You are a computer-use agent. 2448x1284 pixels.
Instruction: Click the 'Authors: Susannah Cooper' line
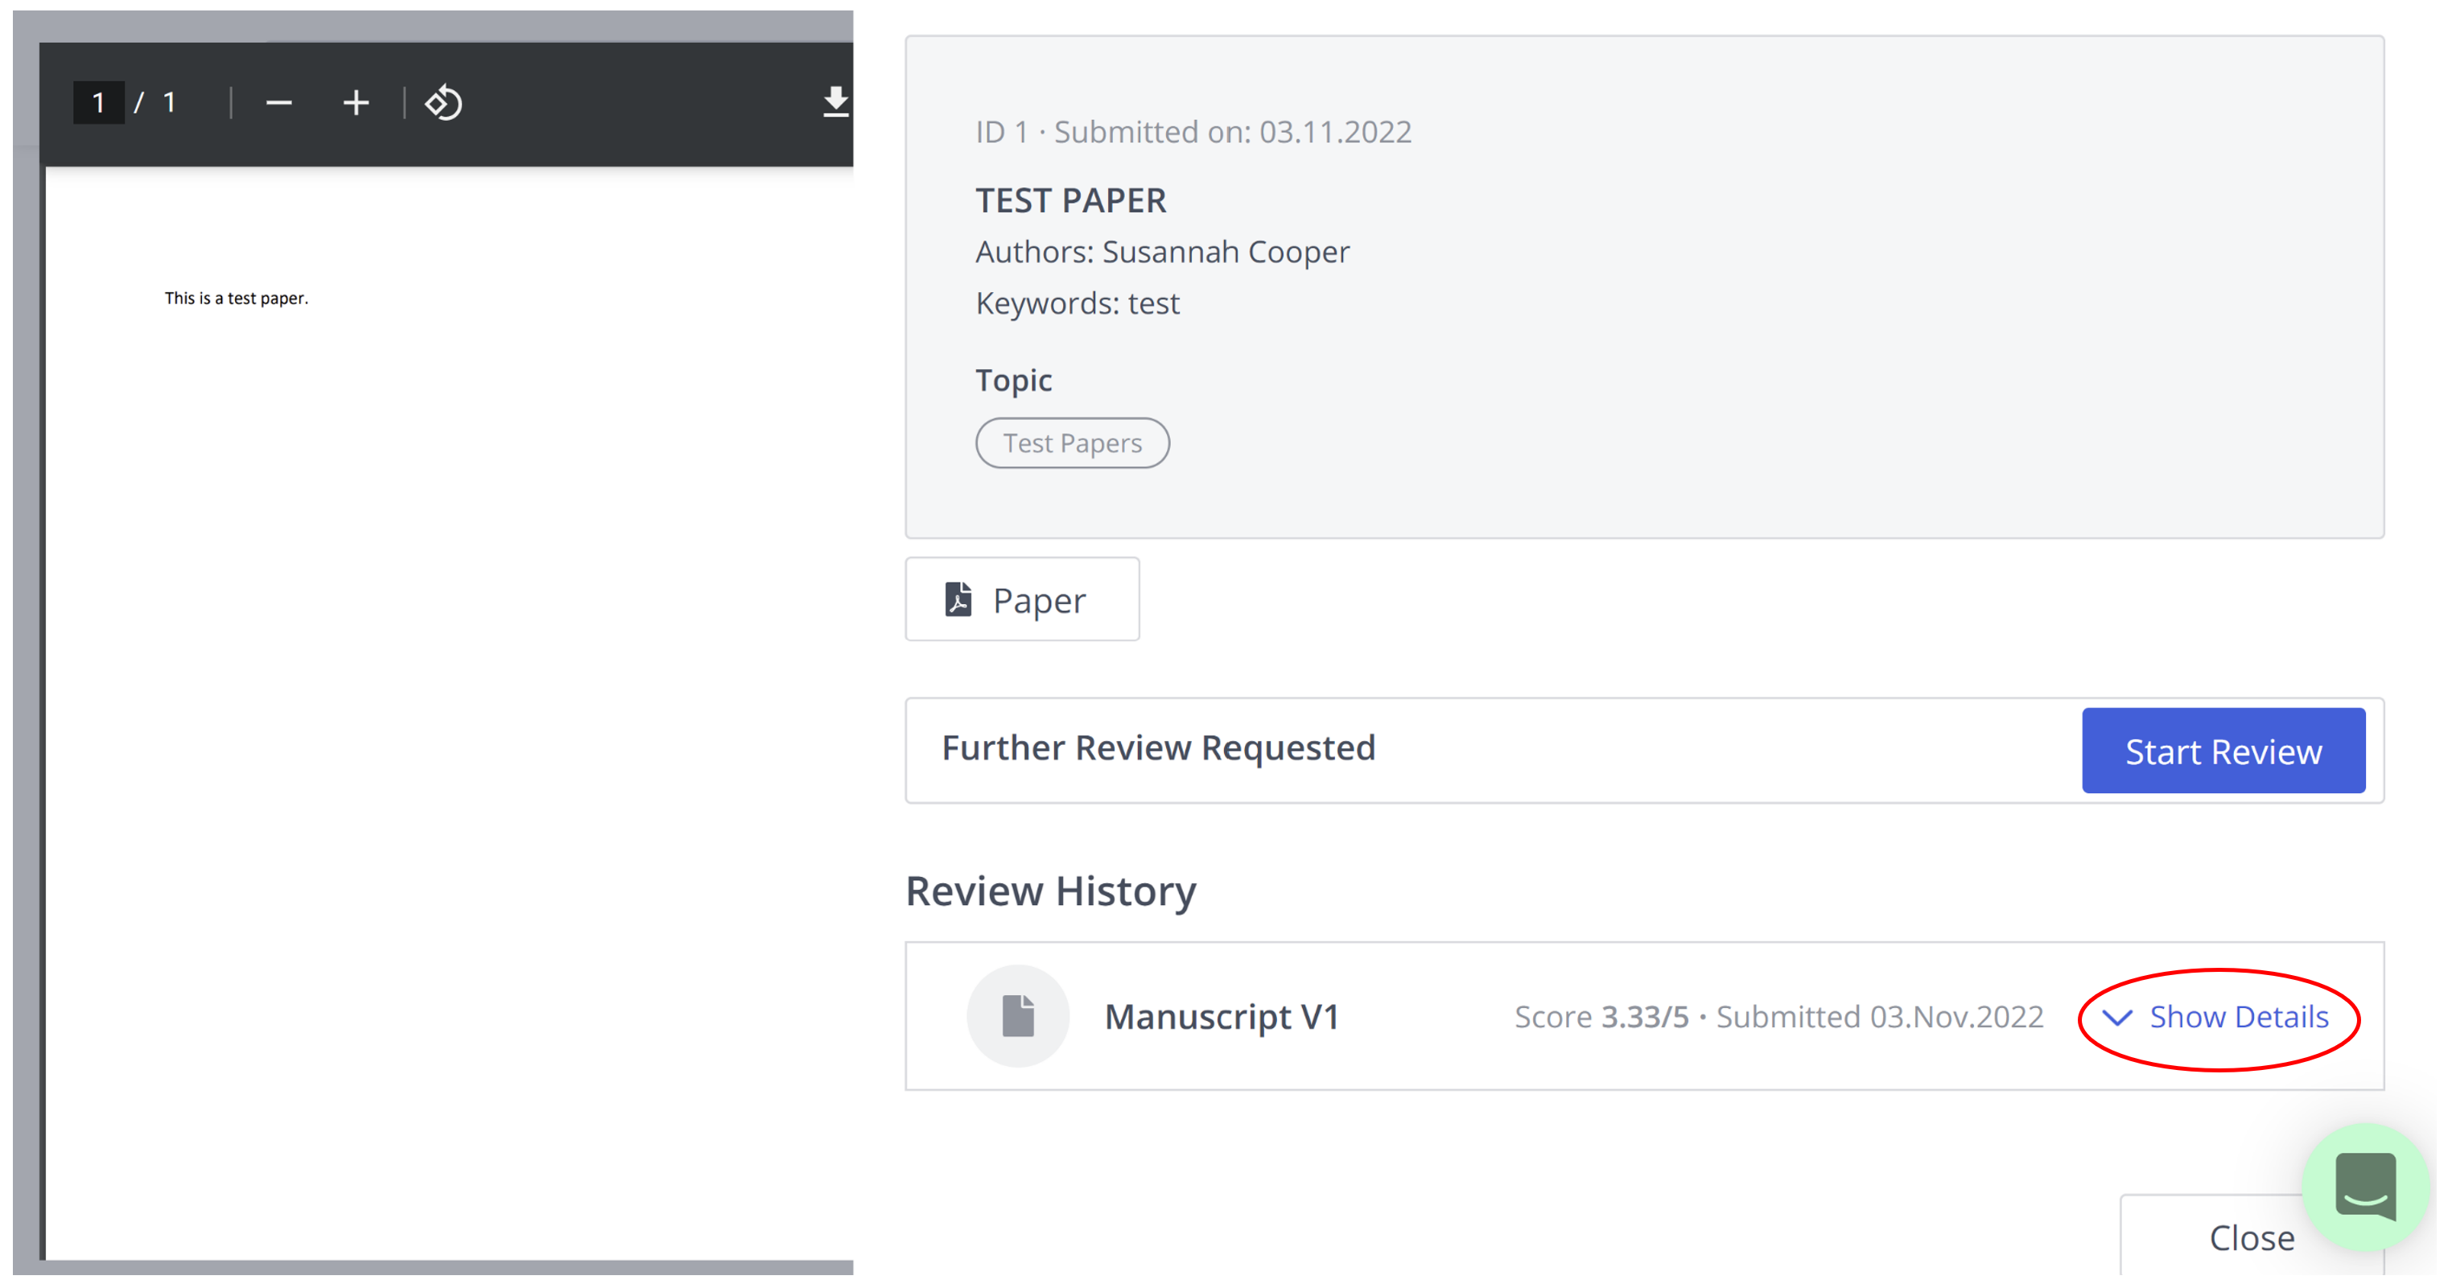[1162, 252]
